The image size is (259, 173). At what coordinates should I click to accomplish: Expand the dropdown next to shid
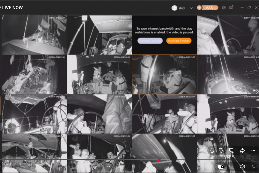tap(191, 8)
